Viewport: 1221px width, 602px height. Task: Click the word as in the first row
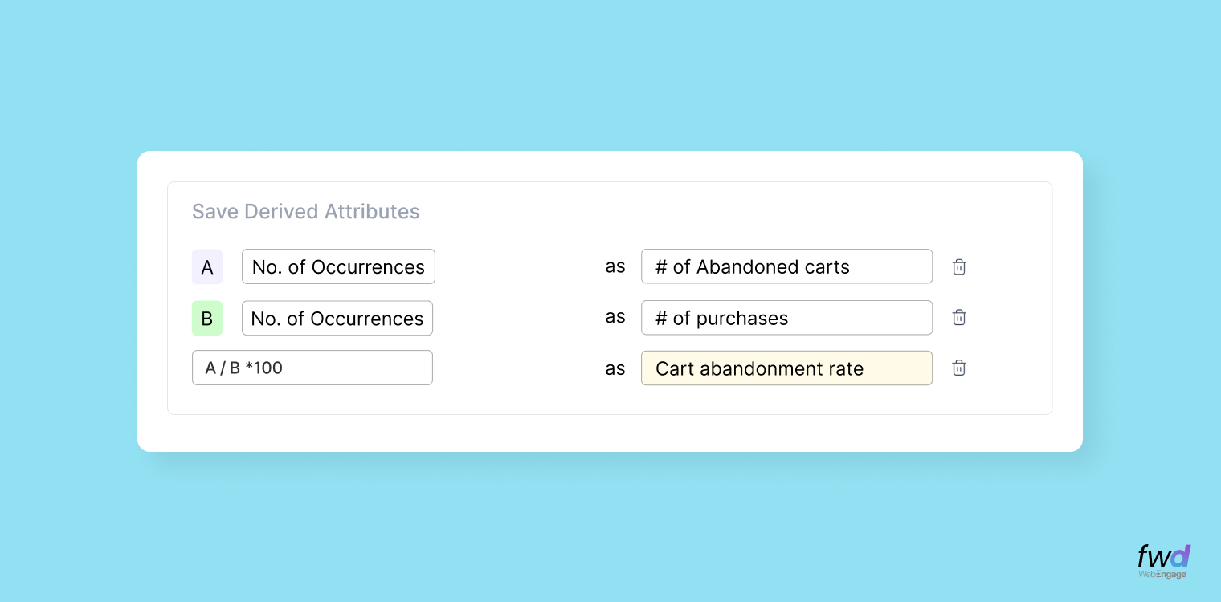click(x=615, y=266)
